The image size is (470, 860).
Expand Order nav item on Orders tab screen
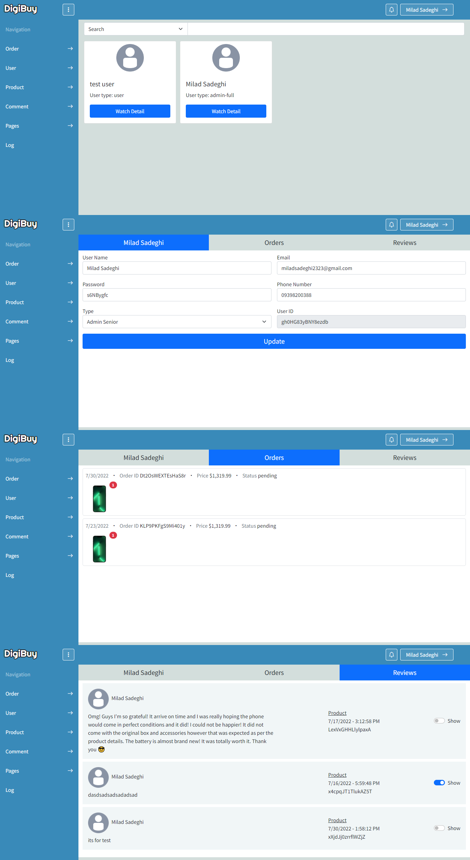[39, 479]
